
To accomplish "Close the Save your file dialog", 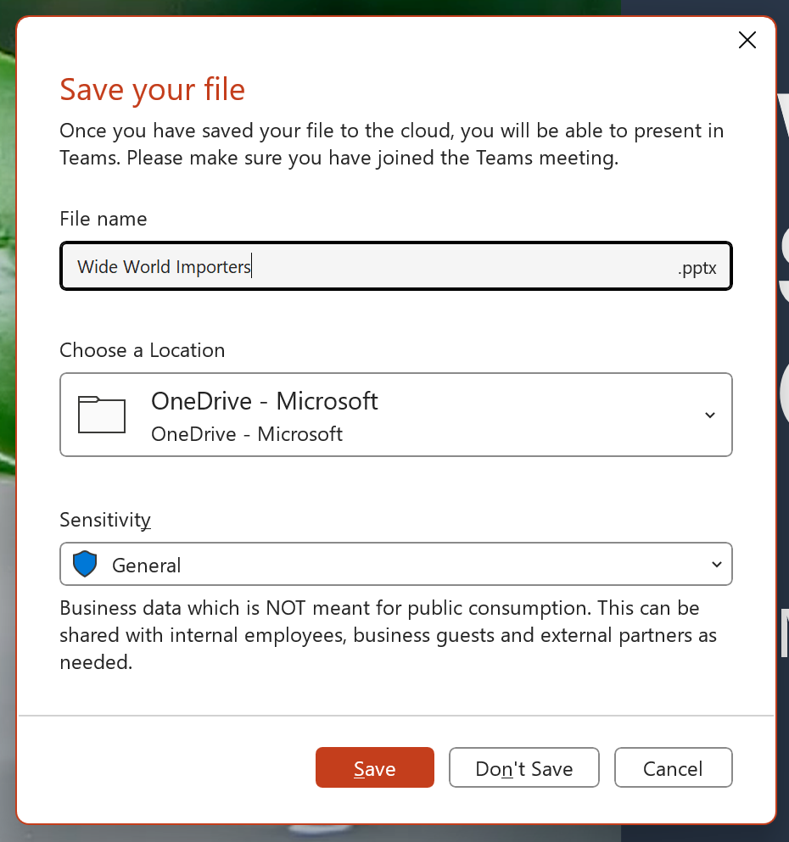I will tap(747, 40).
